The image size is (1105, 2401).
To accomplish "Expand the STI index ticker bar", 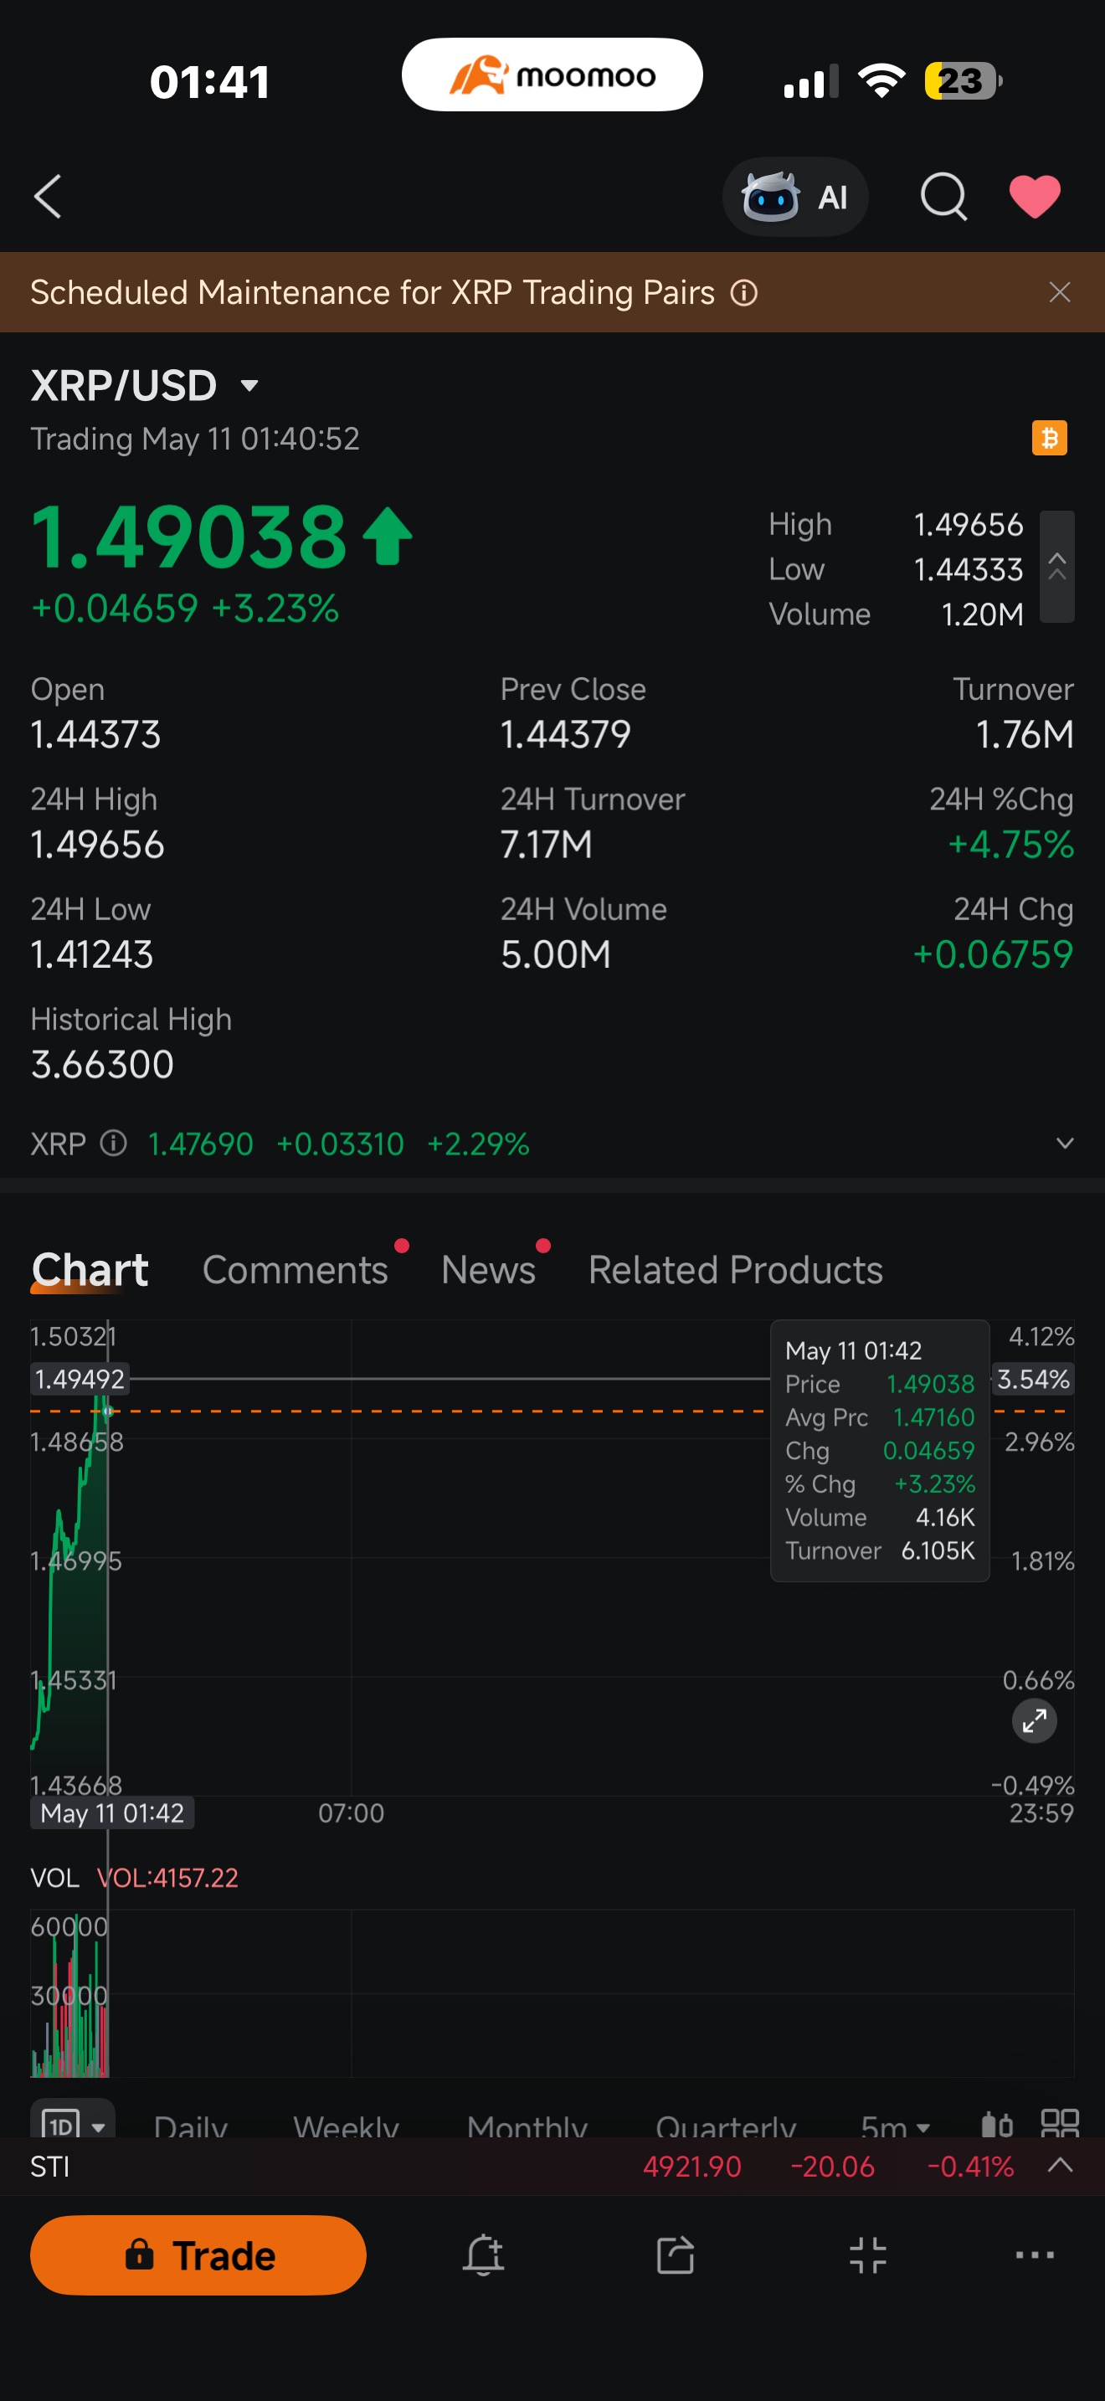I will 1061,2165.
